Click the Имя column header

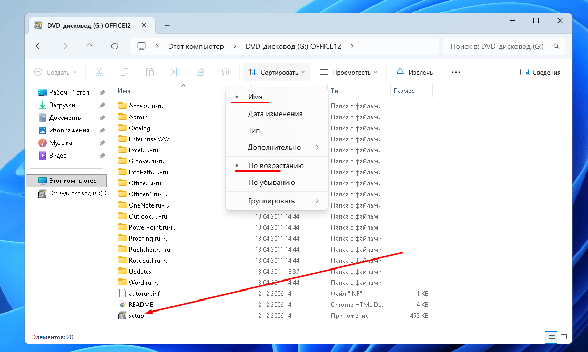click(x=124, y=91)
